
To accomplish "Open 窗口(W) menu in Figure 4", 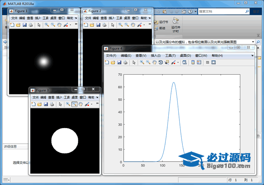I will coord(201,55).
